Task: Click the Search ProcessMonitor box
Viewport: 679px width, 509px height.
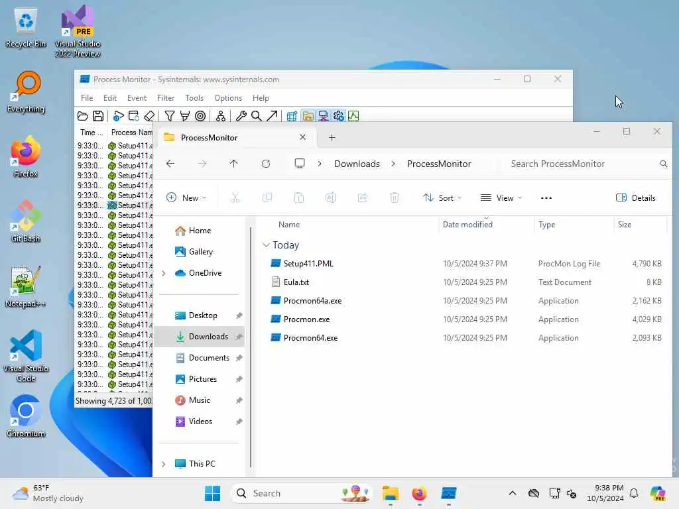Action: coord(587,164)
